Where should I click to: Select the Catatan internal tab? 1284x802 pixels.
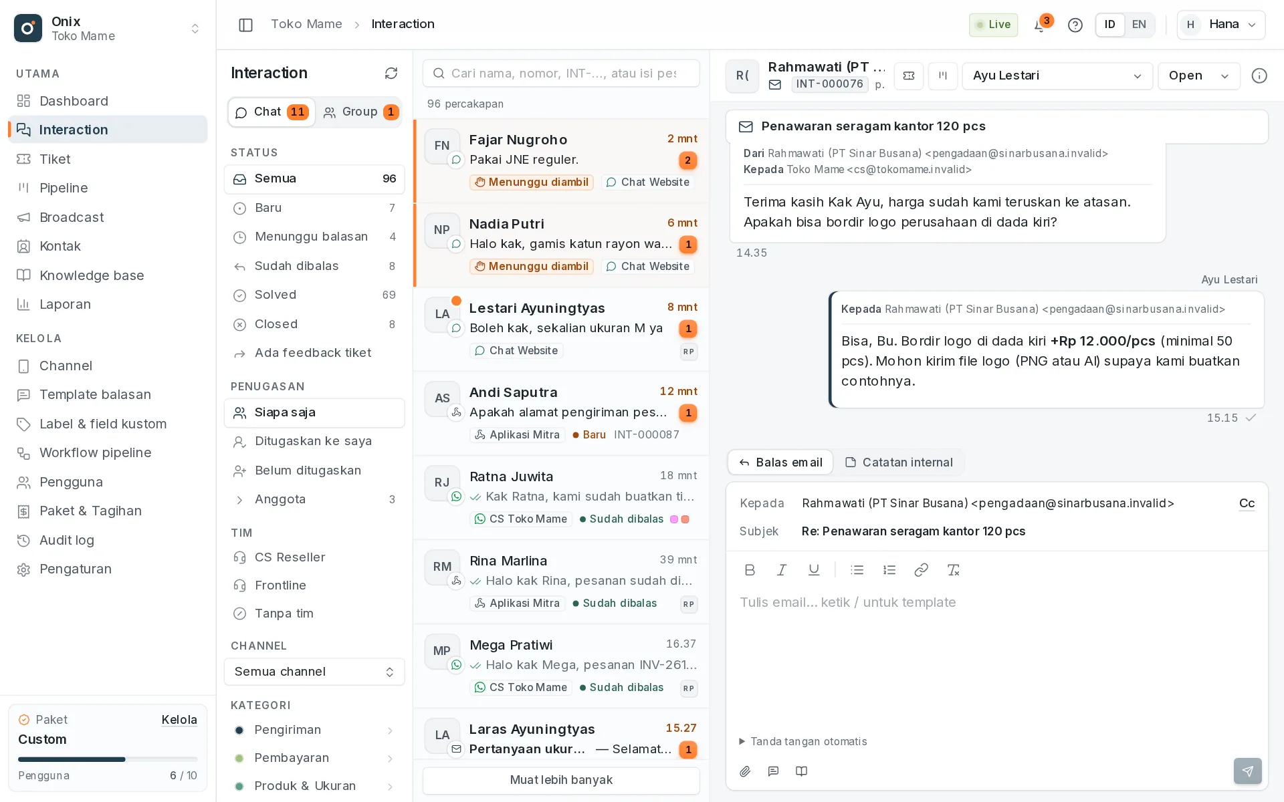pyautogui.click(x=899, y=462)
